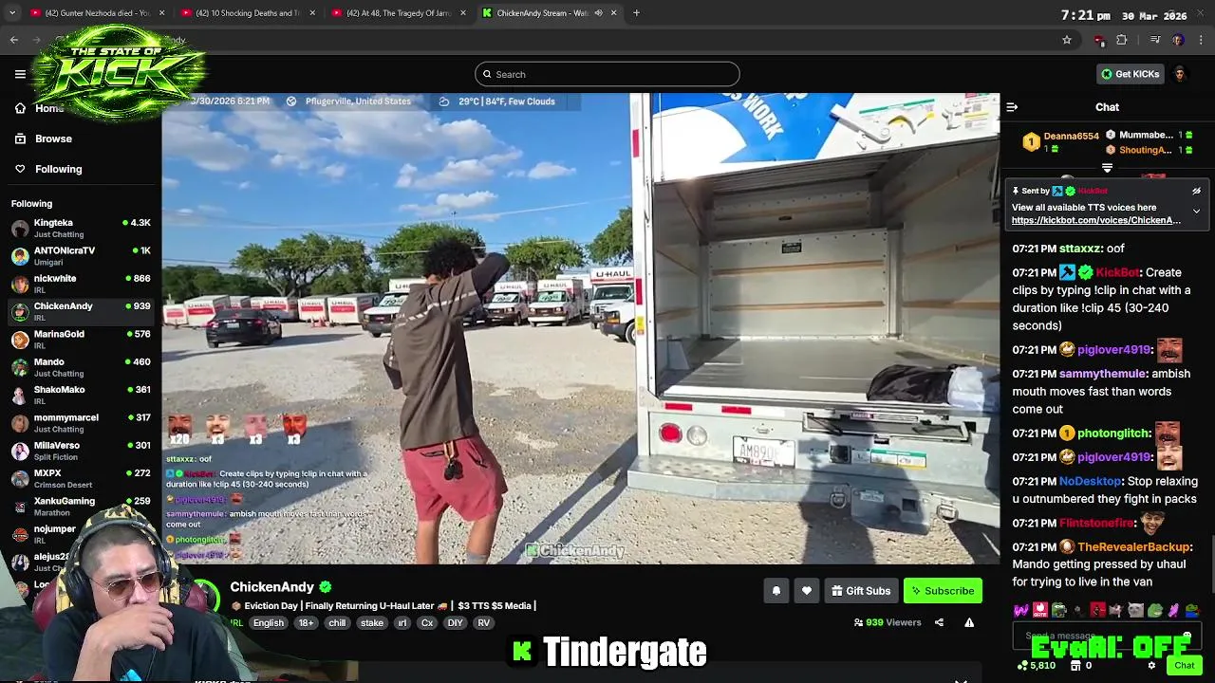
Task: Open a new browser tab
Action: pos(636,13)
